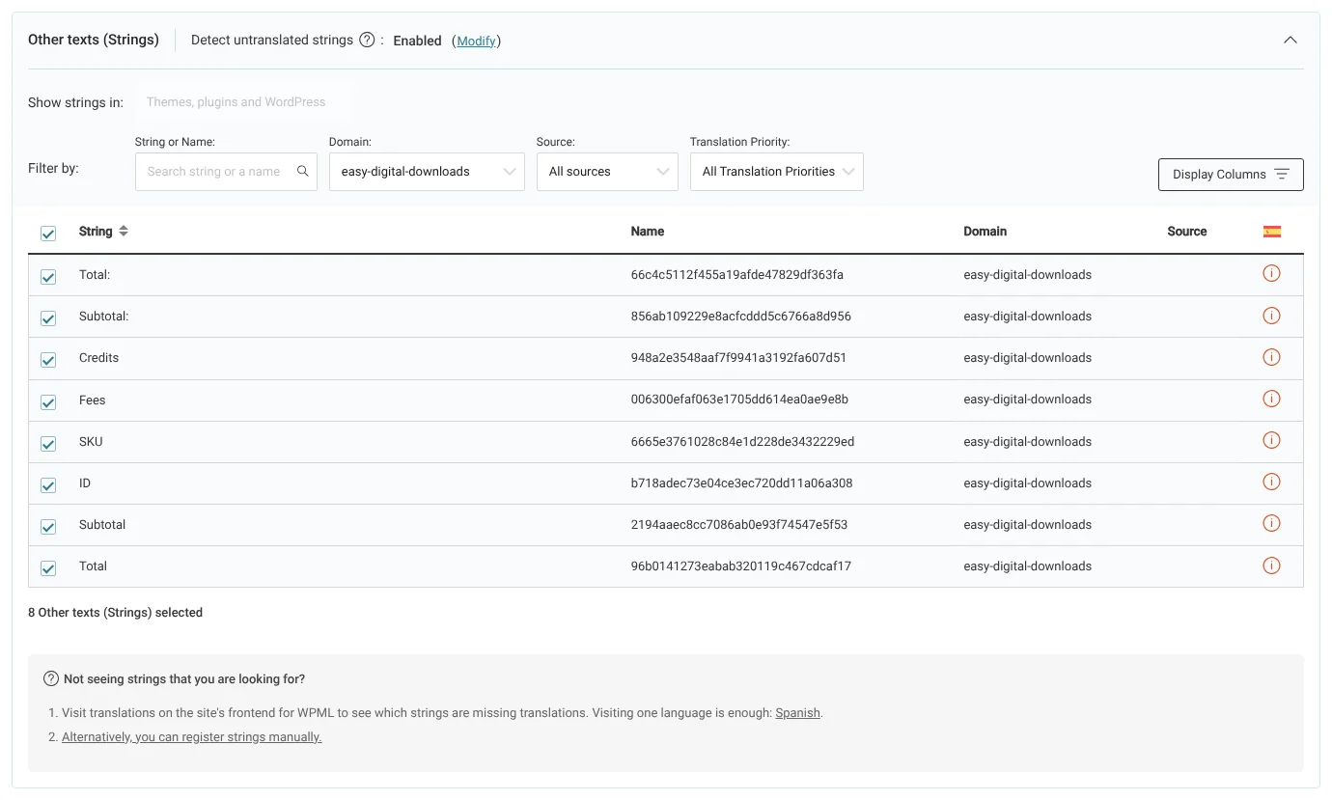Screen dimensions: 1332x800
Task: Click the Domain column header
Action: (x=985, y=232)
